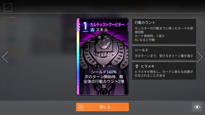Click the blue skill type icon on card

point(93,30)
